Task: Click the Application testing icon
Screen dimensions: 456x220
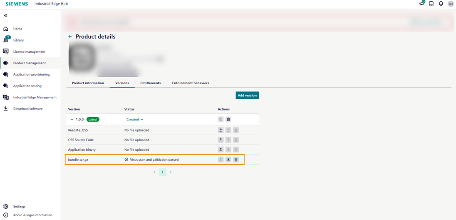Action: click(5, 86)
